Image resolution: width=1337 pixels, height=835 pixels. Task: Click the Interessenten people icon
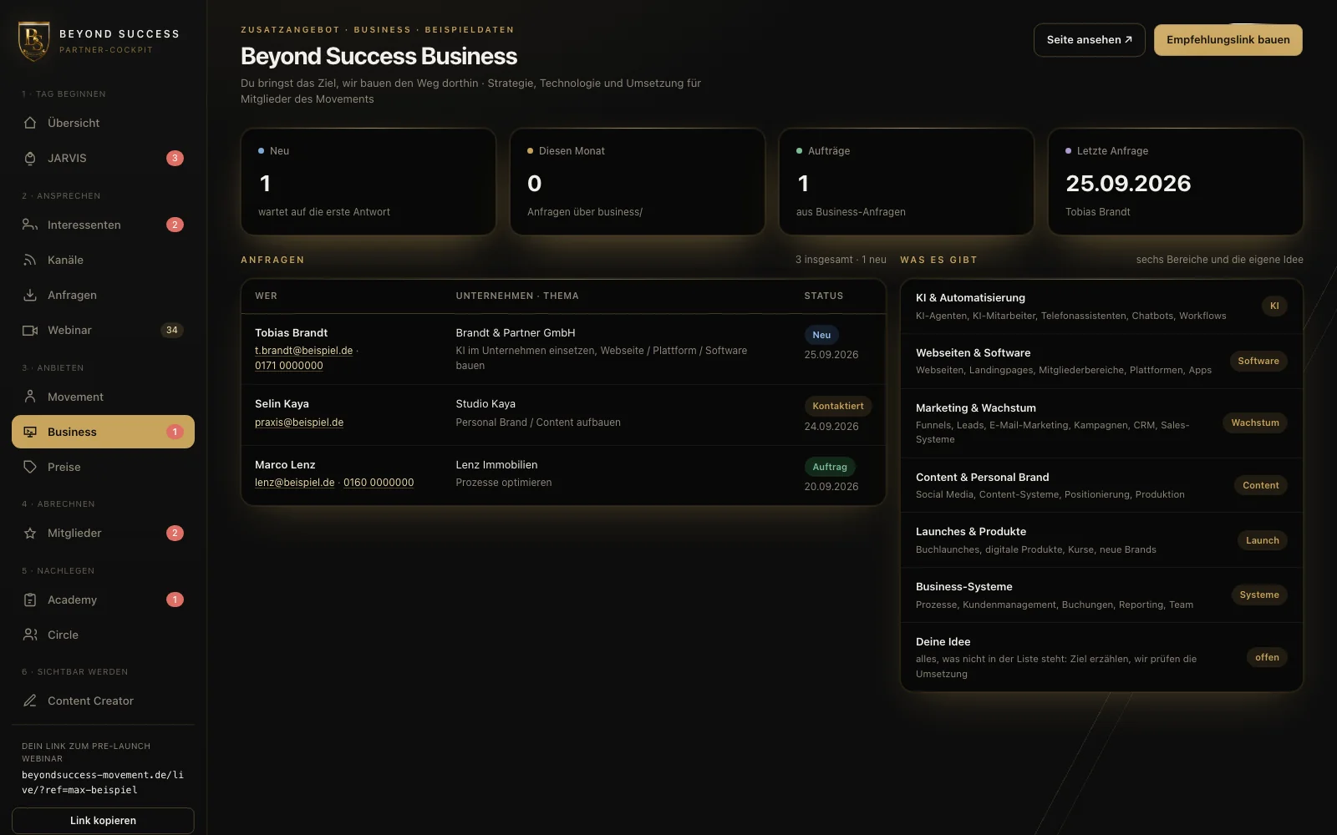point(30,225)
